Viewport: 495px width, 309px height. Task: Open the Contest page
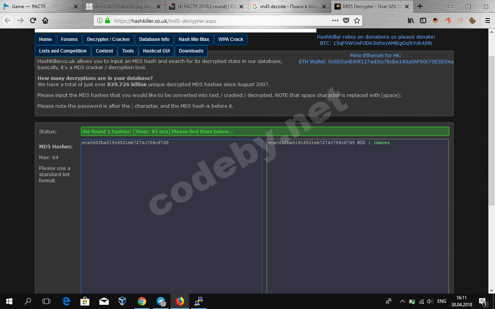pos(104,51)
